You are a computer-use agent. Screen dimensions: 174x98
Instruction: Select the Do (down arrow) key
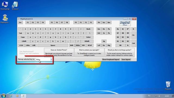[104, 45]
